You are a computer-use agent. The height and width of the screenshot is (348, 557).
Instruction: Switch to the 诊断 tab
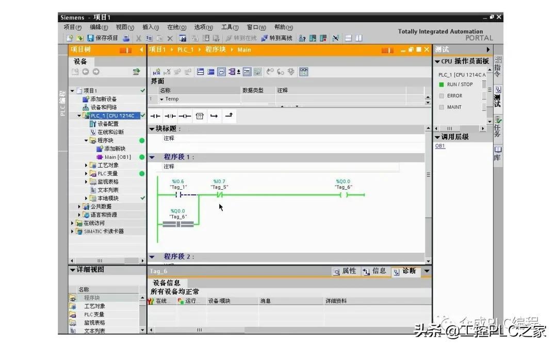coord(405,271)
